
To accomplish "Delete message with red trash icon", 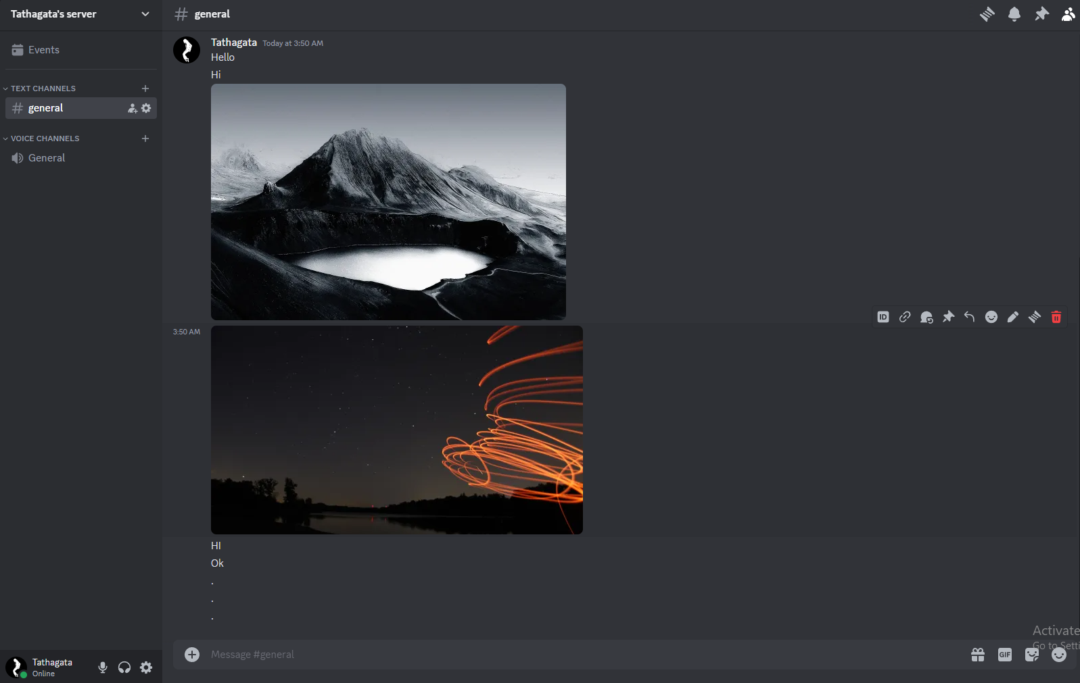I will tap(1056, 317).
